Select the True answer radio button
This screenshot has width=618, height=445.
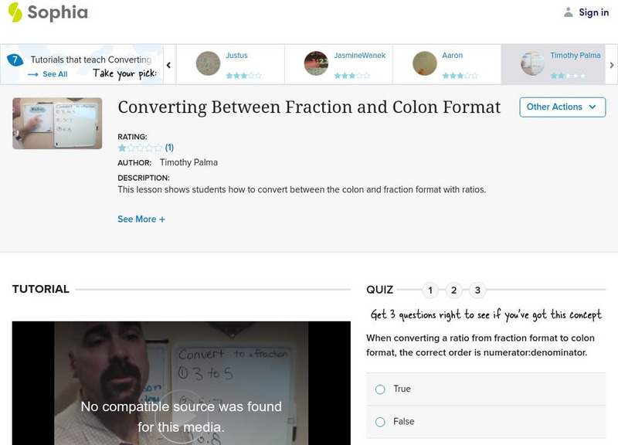(380, 389)
